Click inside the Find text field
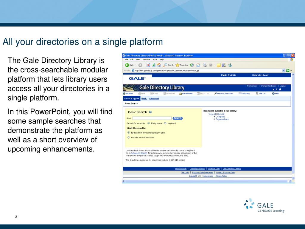The height and width of the screenshot is (229, 305). tap(152, 118)
